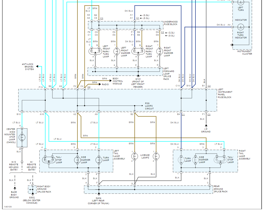Click the right tail/stop lamp bulb symbol
Image resolution: width=264 pixels, height=212 pixels.
(221, 160)
